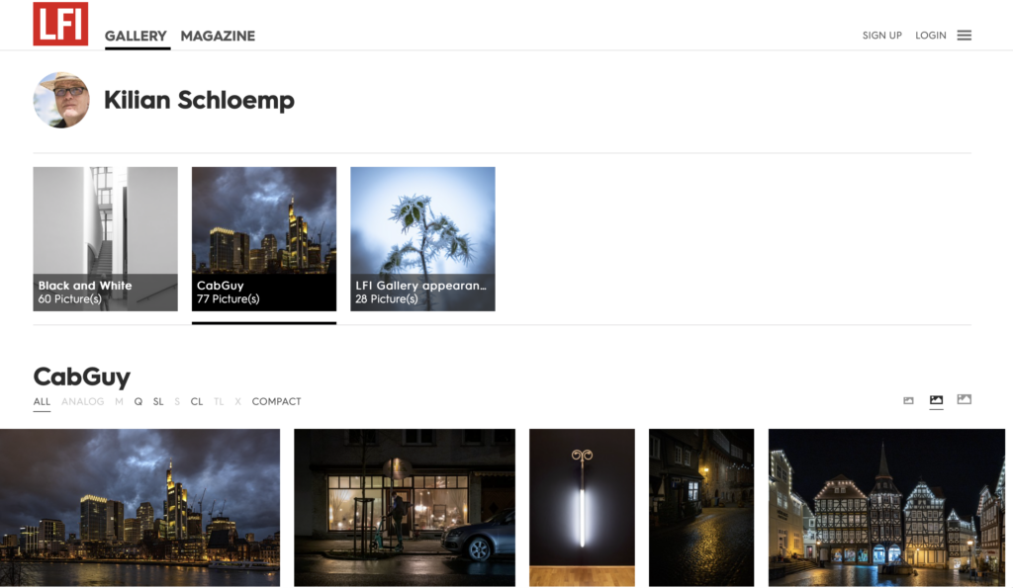
Task: Click the Kilian Schloemp name heading
Action: pyautogui.click(x=199, y=101)
